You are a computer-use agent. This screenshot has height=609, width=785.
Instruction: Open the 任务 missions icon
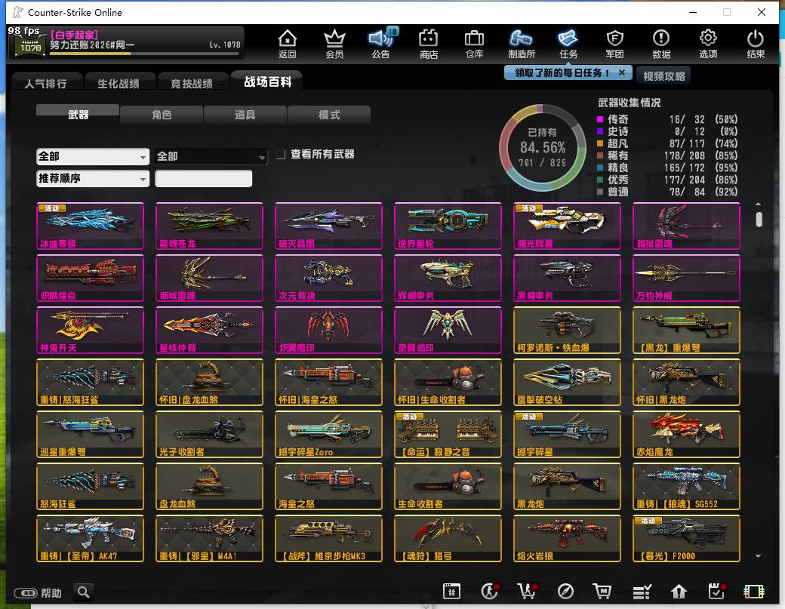coord(568,44)
